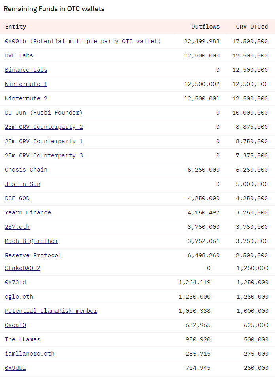Click Wintermute 1 outflows 12,500,002

[x=202, y=84]
